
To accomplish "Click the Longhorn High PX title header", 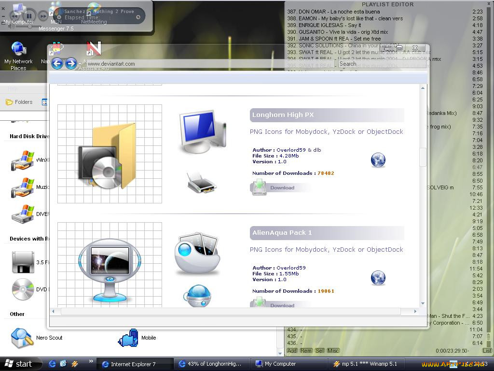I will tap(327, 115).
